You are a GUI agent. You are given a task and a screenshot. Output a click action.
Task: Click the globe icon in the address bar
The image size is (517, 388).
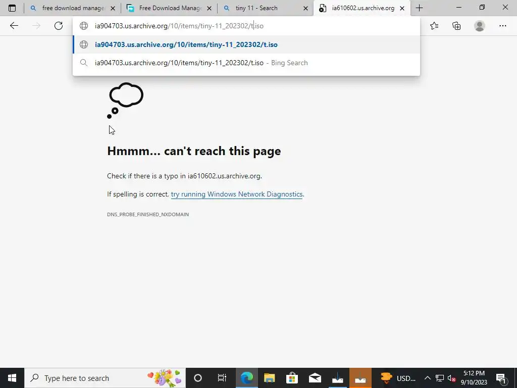point(84,26)
